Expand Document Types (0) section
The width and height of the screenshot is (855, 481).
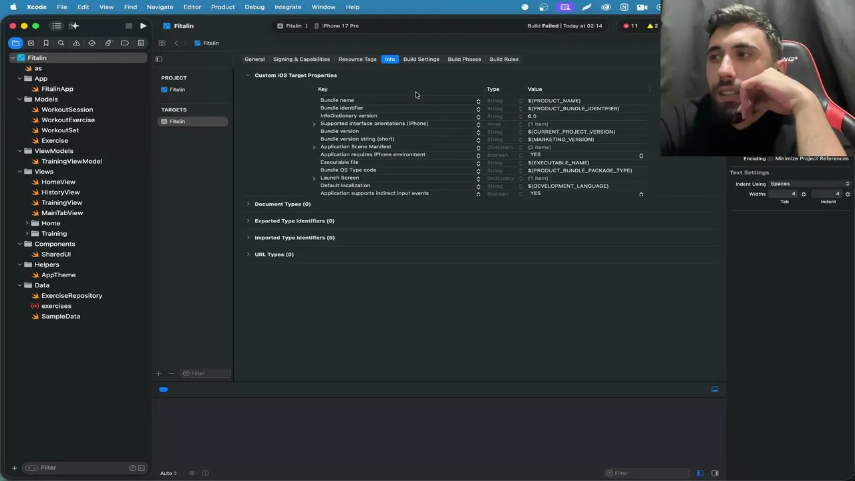coord(248,204)
